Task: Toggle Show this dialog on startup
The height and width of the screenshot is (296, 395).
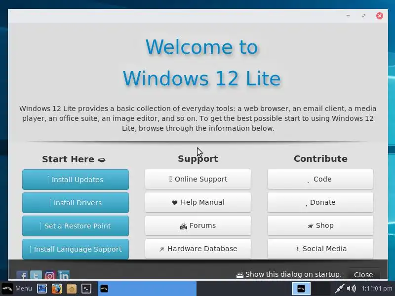Action: (x=289, y=274)
